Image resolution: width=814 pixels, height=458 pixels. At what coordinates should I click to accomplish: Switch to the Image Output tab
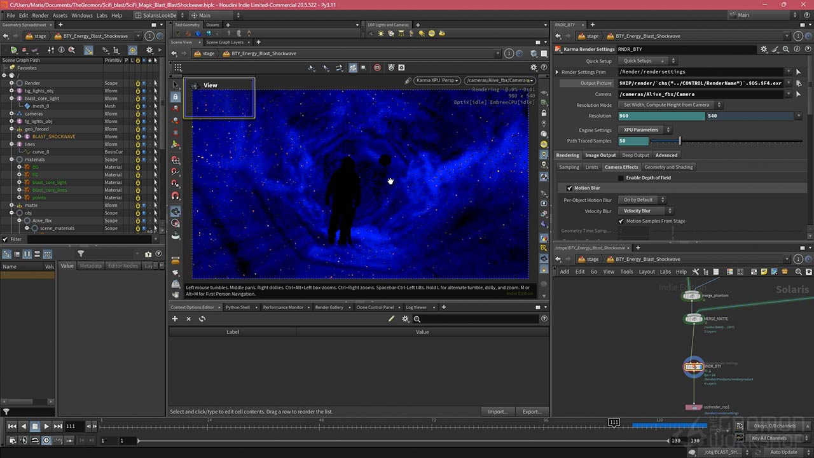click(x=600, y=155)
